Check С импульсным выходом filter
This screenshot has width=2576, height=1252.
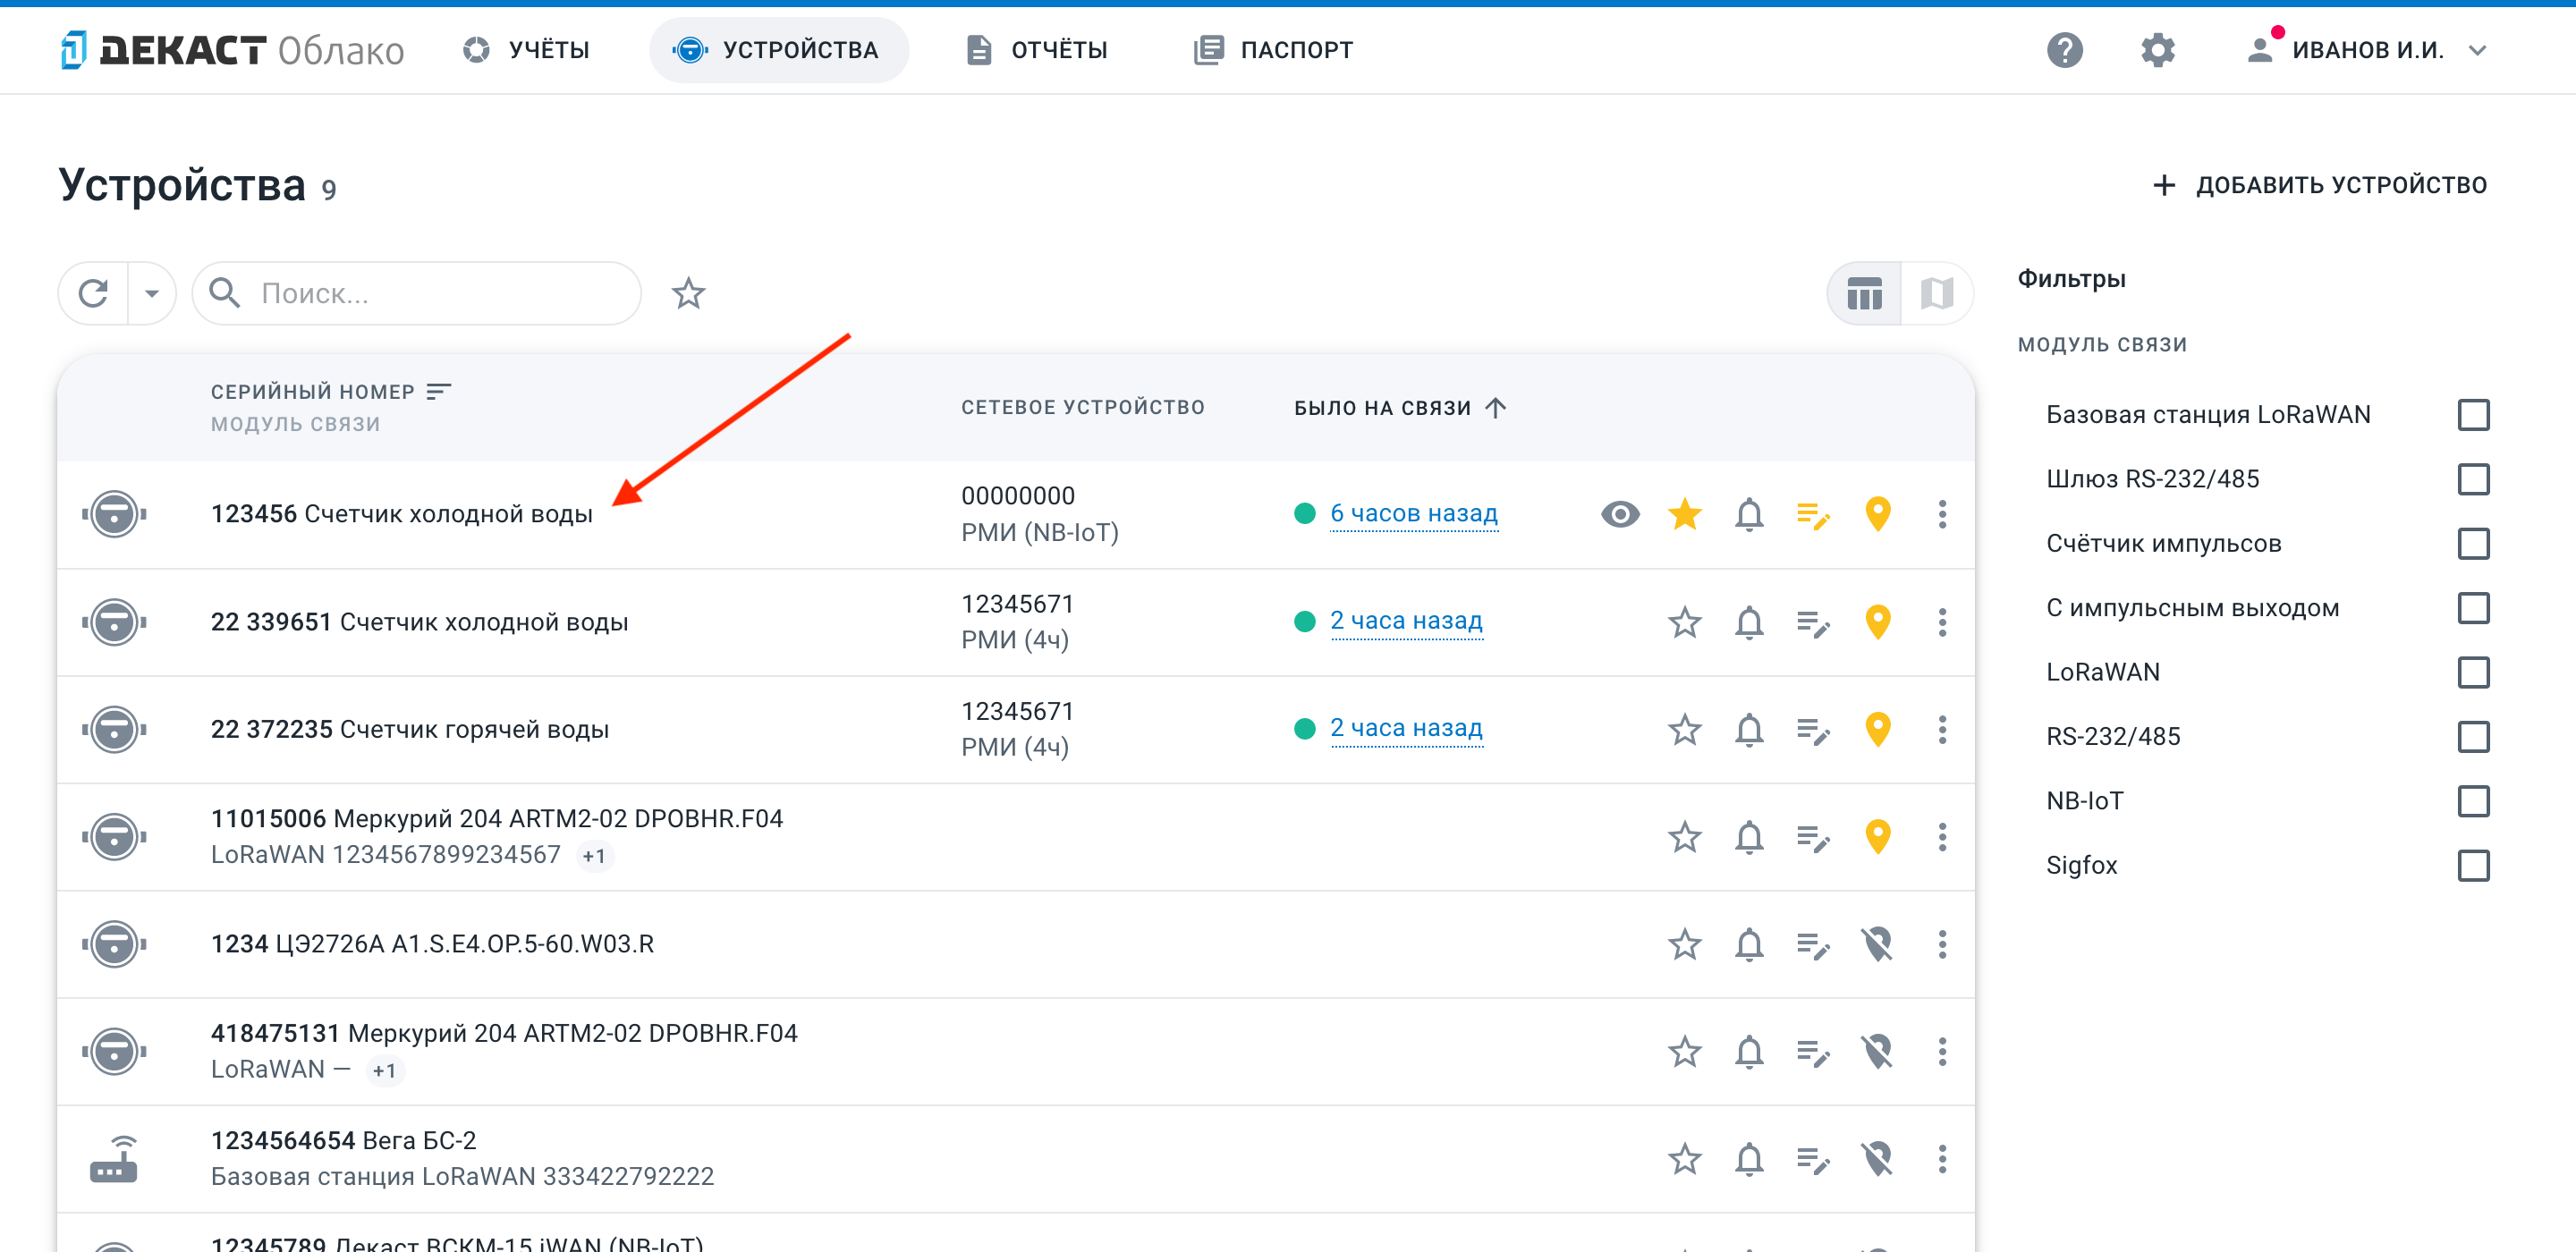click(x=2473, y=608)
